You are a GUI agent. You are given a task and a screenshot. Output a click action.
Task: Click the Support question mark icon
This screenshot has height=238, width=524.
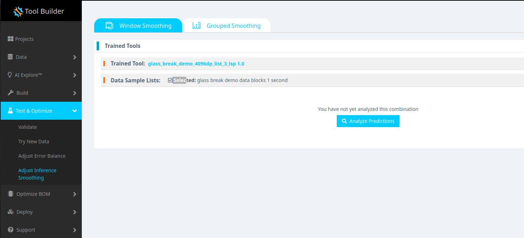coord(11,230)
